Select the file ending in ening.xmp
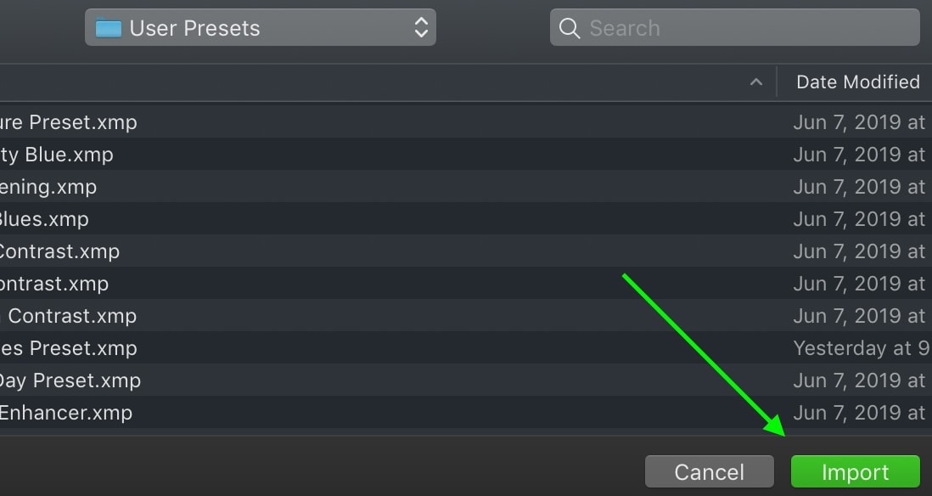Screen dimensions: 932x496 [466, 187]
